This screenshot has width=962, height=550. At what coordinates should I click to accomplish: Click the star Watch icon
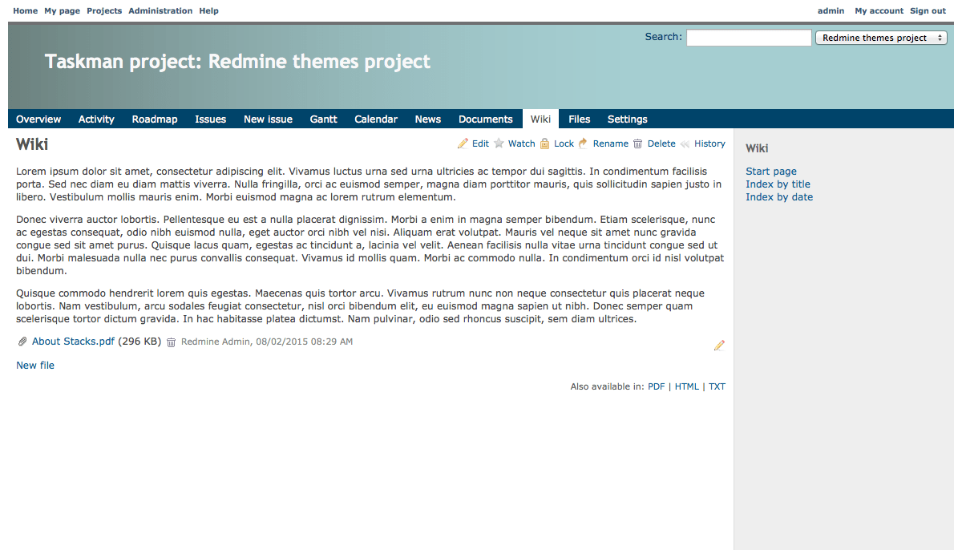pos(499,144)
